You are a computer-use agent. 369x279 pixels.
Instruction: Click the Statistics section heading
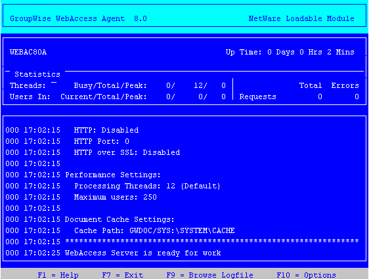(x=37, y=74)
